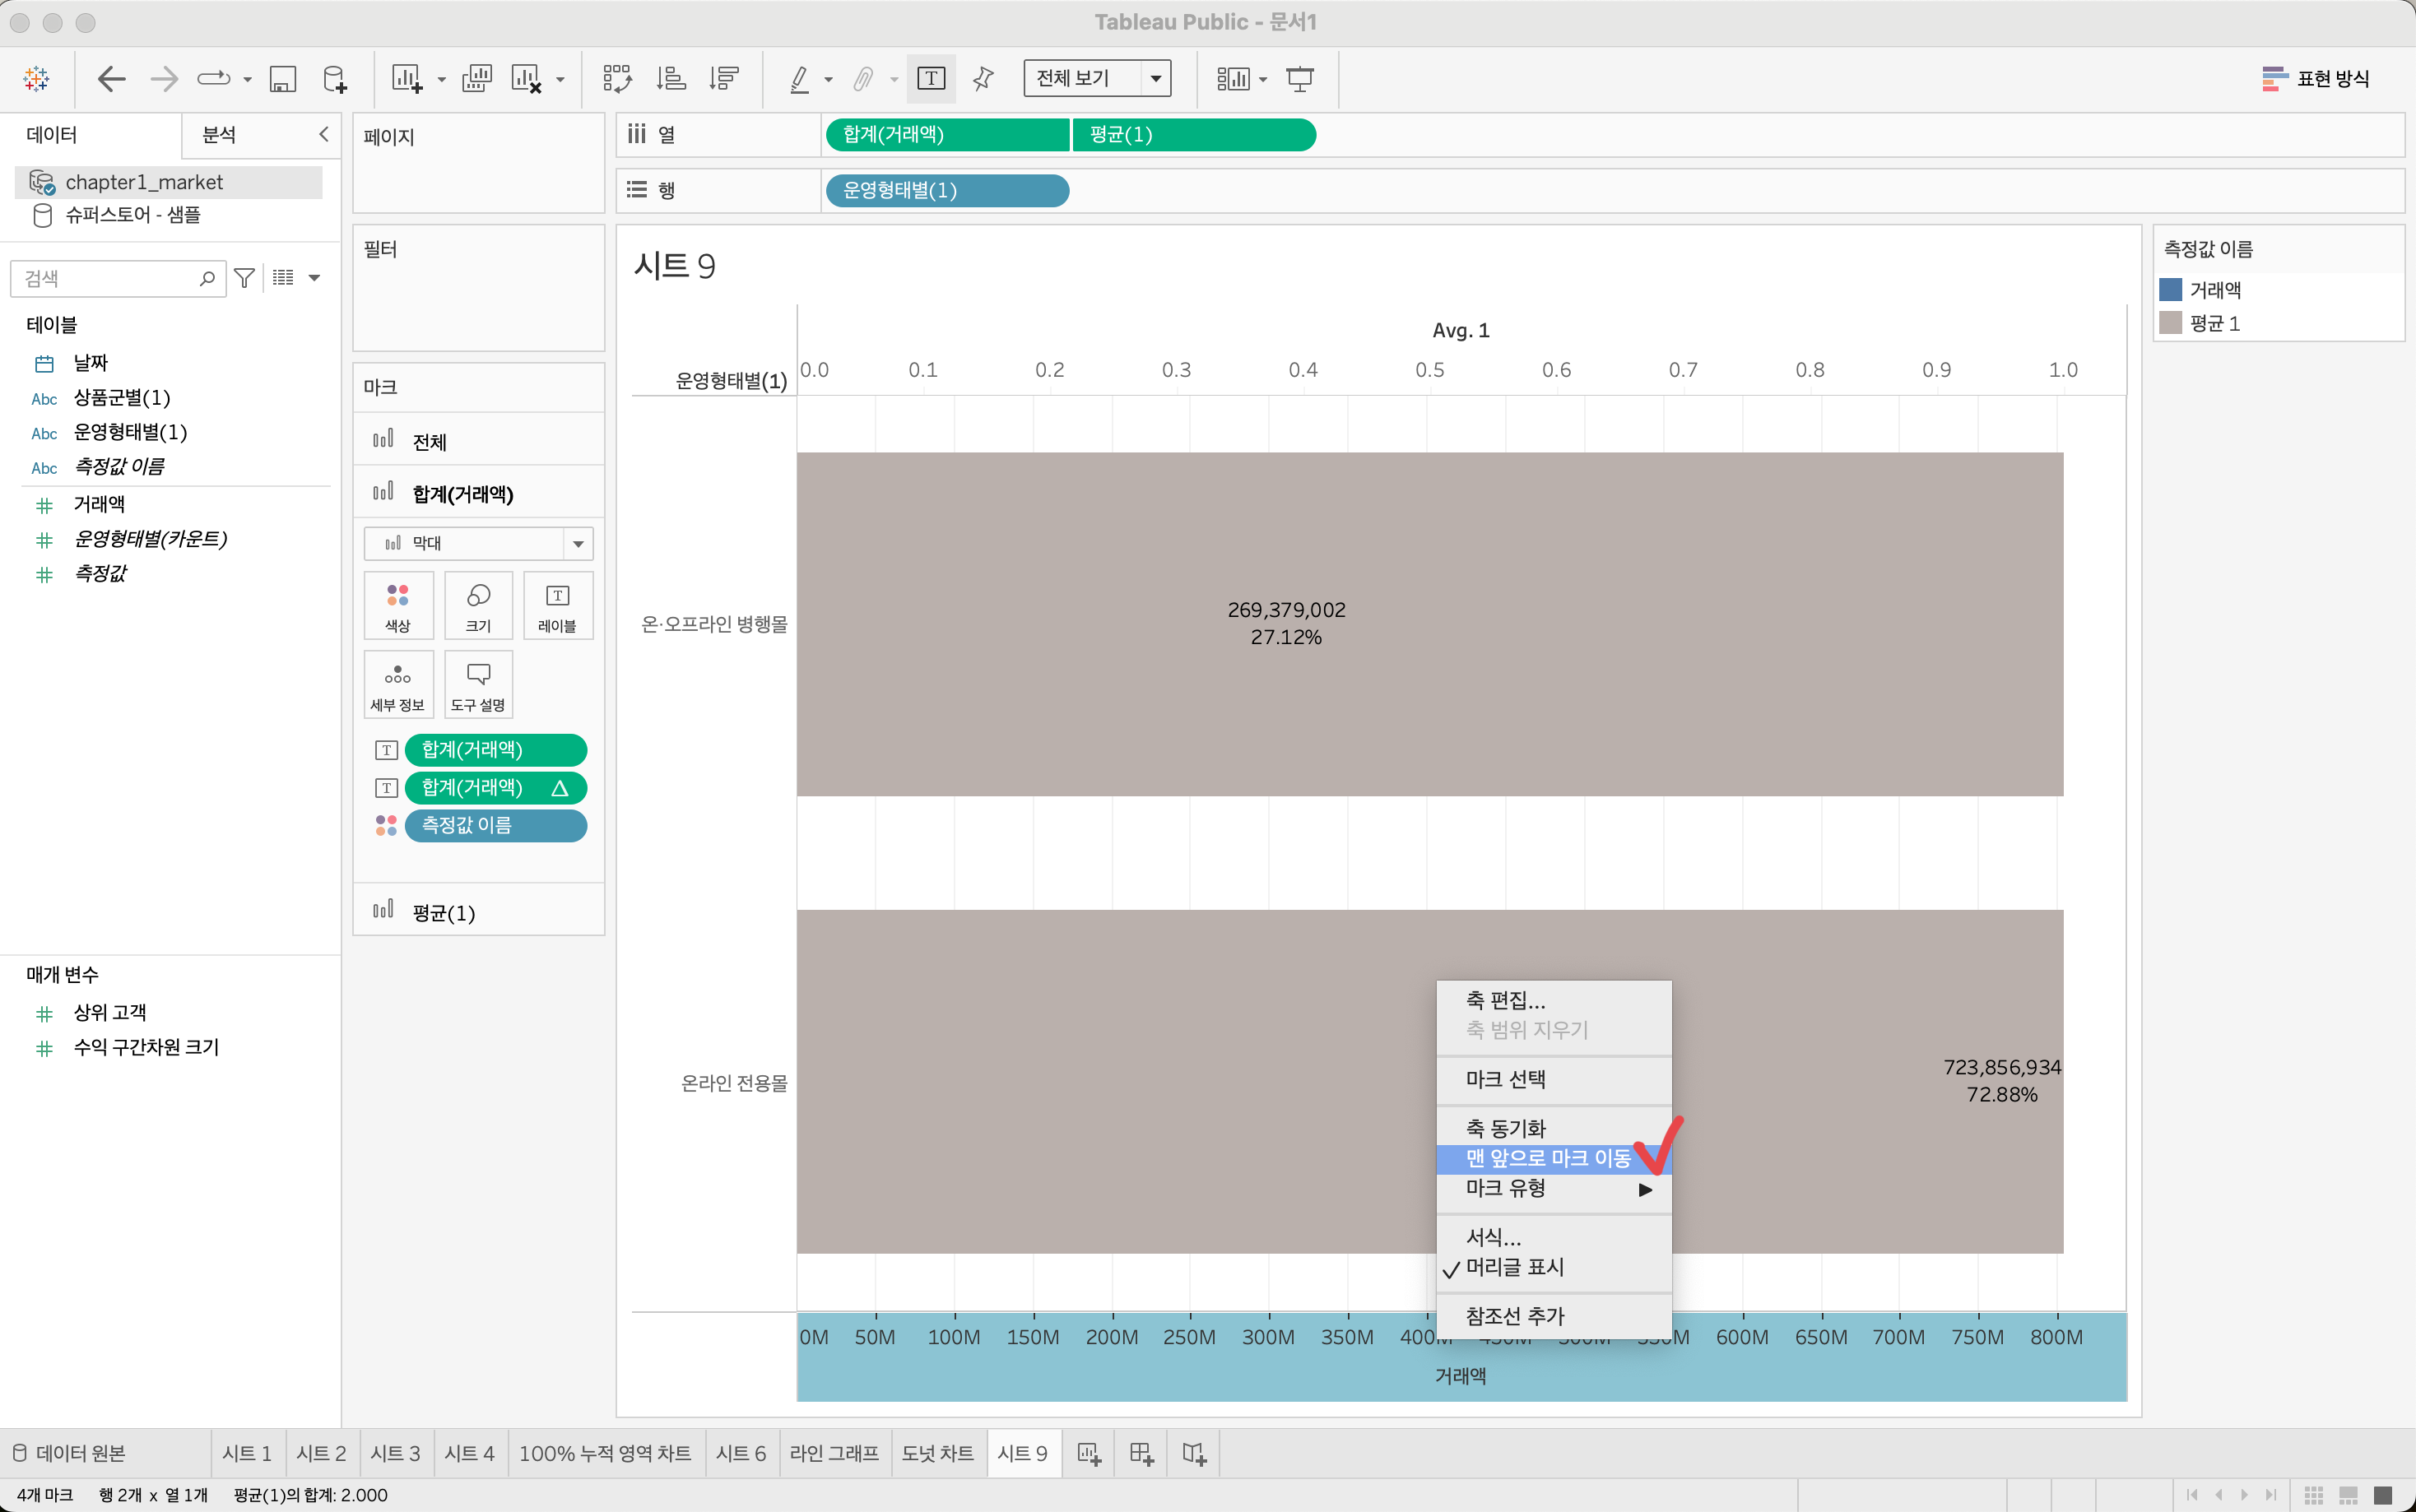This screenshot has height=1512, width=2416.
Task: Click the new dashboard tab icon
Action: point(1141,1453)
